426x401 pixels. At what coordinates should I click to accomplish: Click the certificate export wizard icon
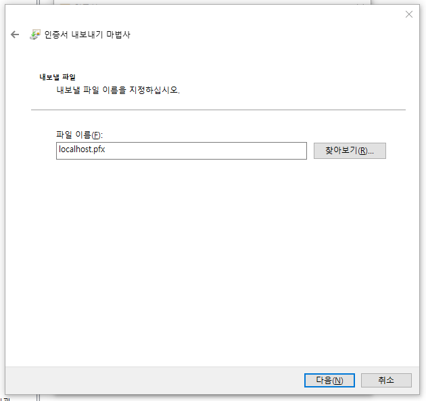tap(35, 34)
